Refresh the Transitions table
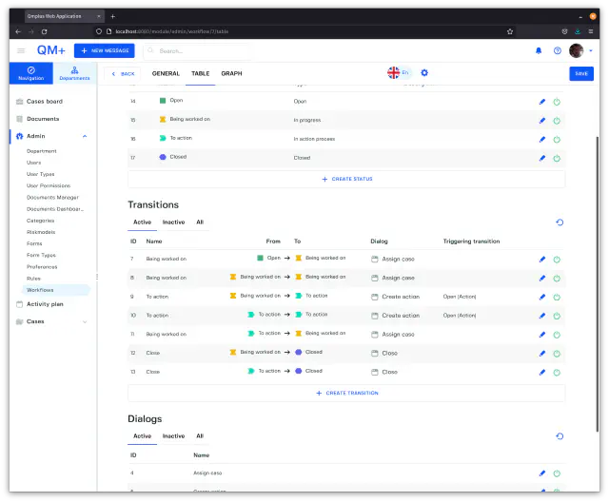The image size is (609, 502). [560, 222]
